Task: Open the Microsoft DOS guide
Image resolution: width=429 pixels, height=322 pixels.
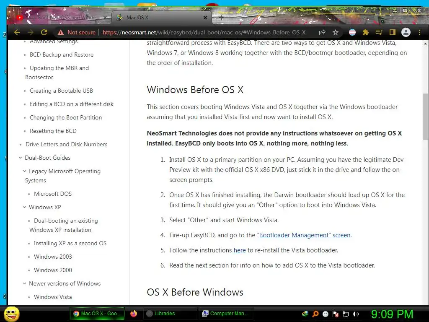Action: [x=53, y=194]
